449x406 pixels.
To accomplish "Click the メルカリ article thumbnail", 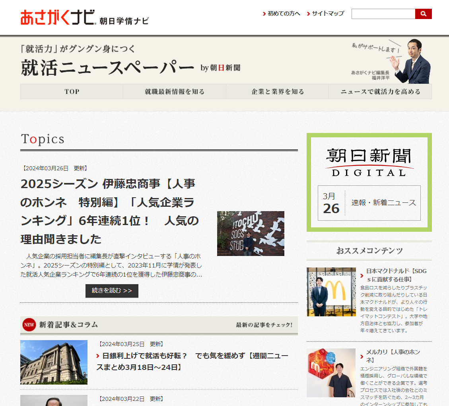I will [x=331, y=373].
